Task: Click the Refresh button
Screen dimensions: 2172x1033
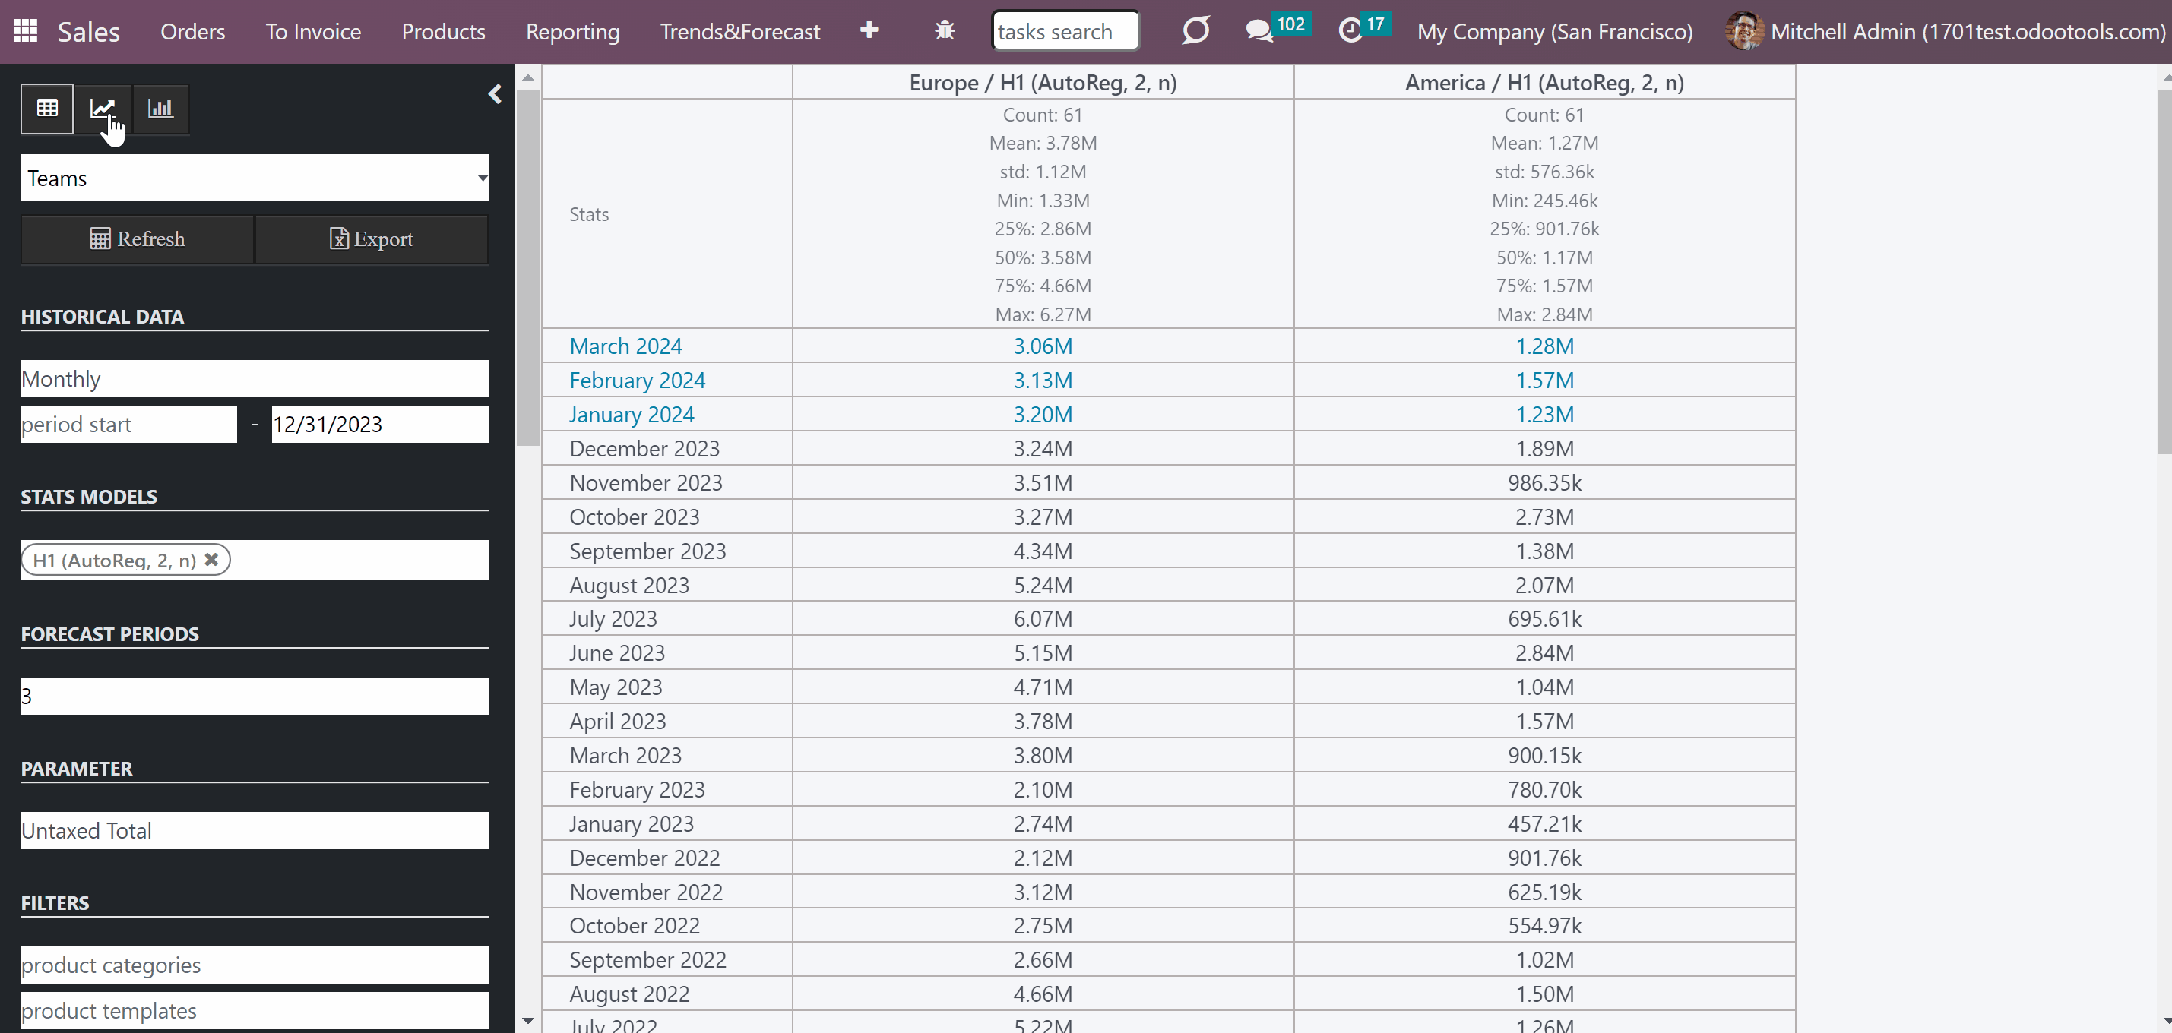Action: coord(138,239)
